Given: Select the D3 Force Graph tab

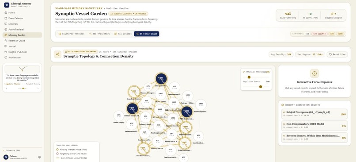Looking at the screenshot, I should (147, 34).
